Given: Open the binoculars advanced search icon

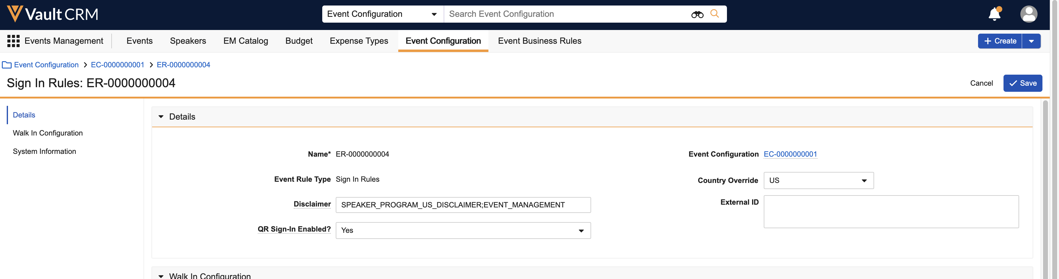Looking at the screenshot, I should coord(697,14).
